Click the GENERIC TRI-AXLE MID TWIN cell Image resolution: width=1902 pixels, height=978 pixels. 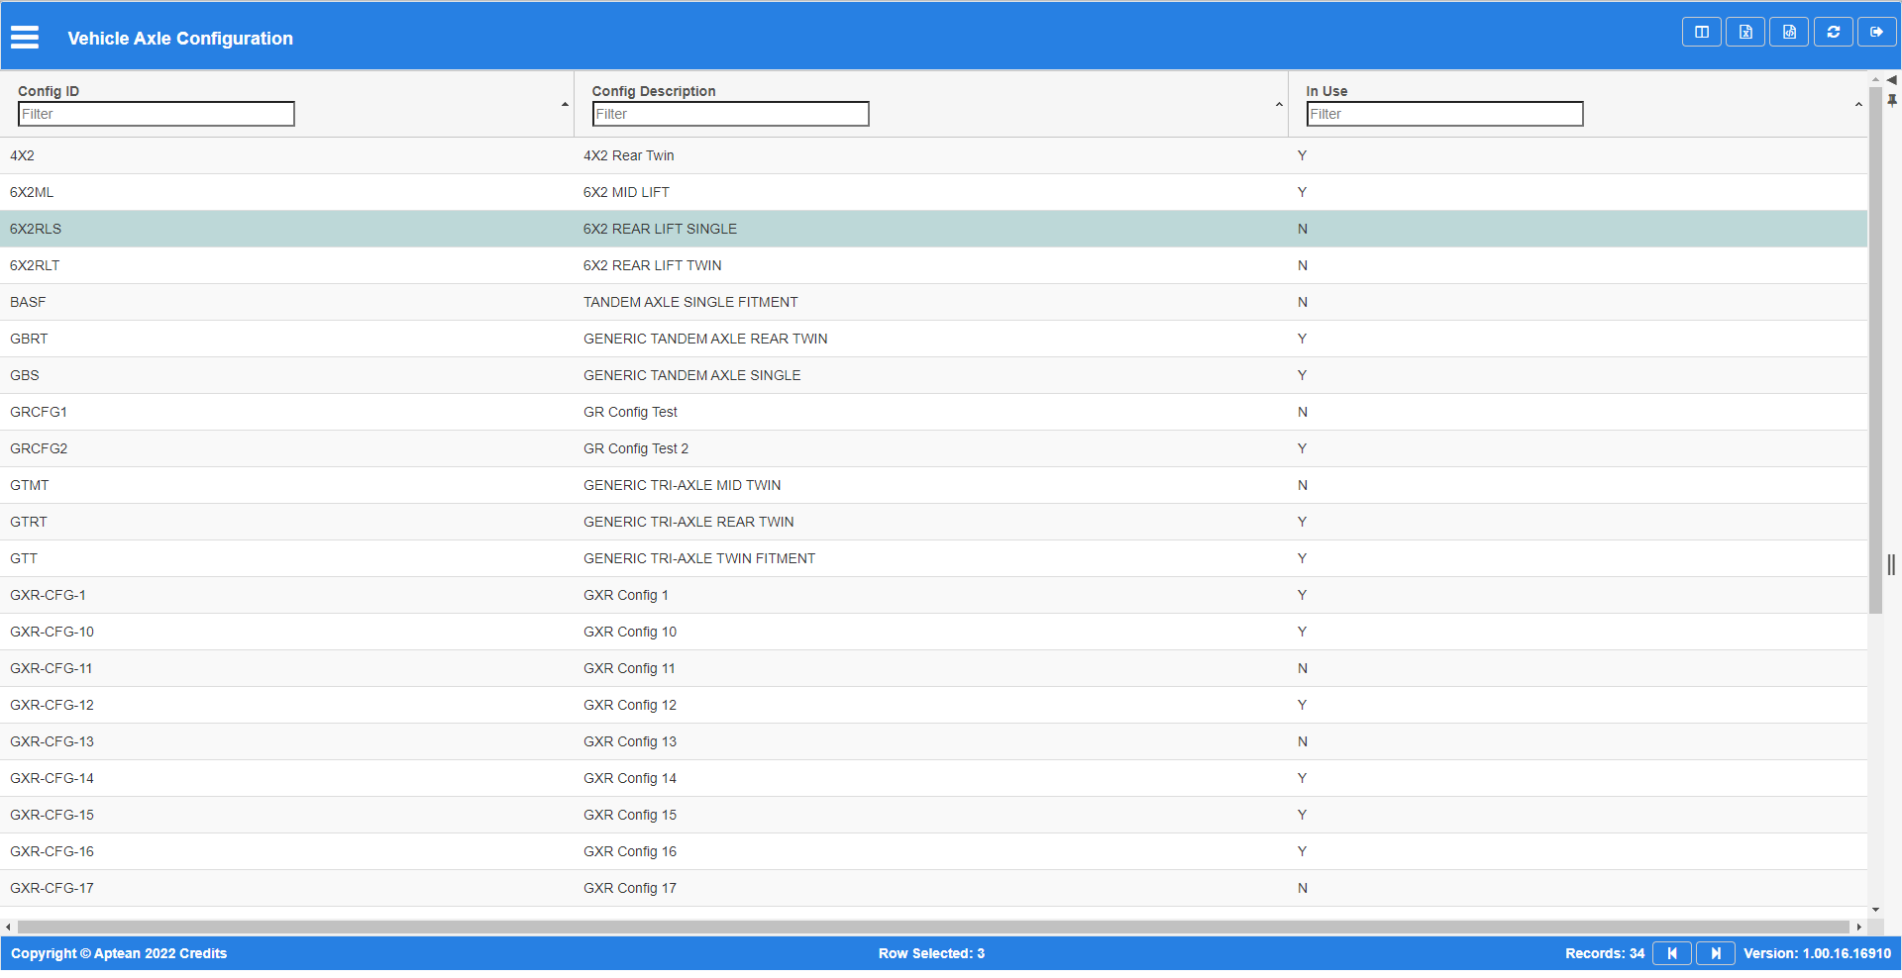(683, 485)
